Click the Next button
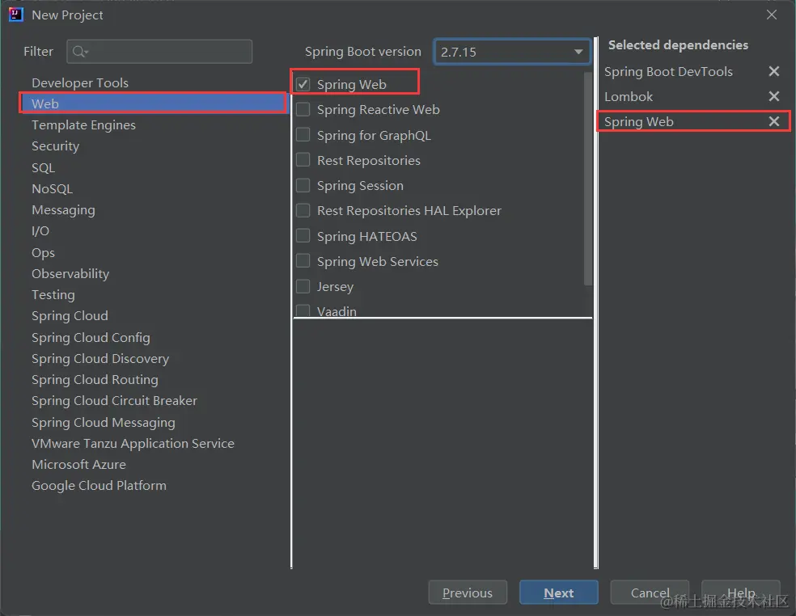The width and height of the screenshot is (796, 616). coord(558,593)
